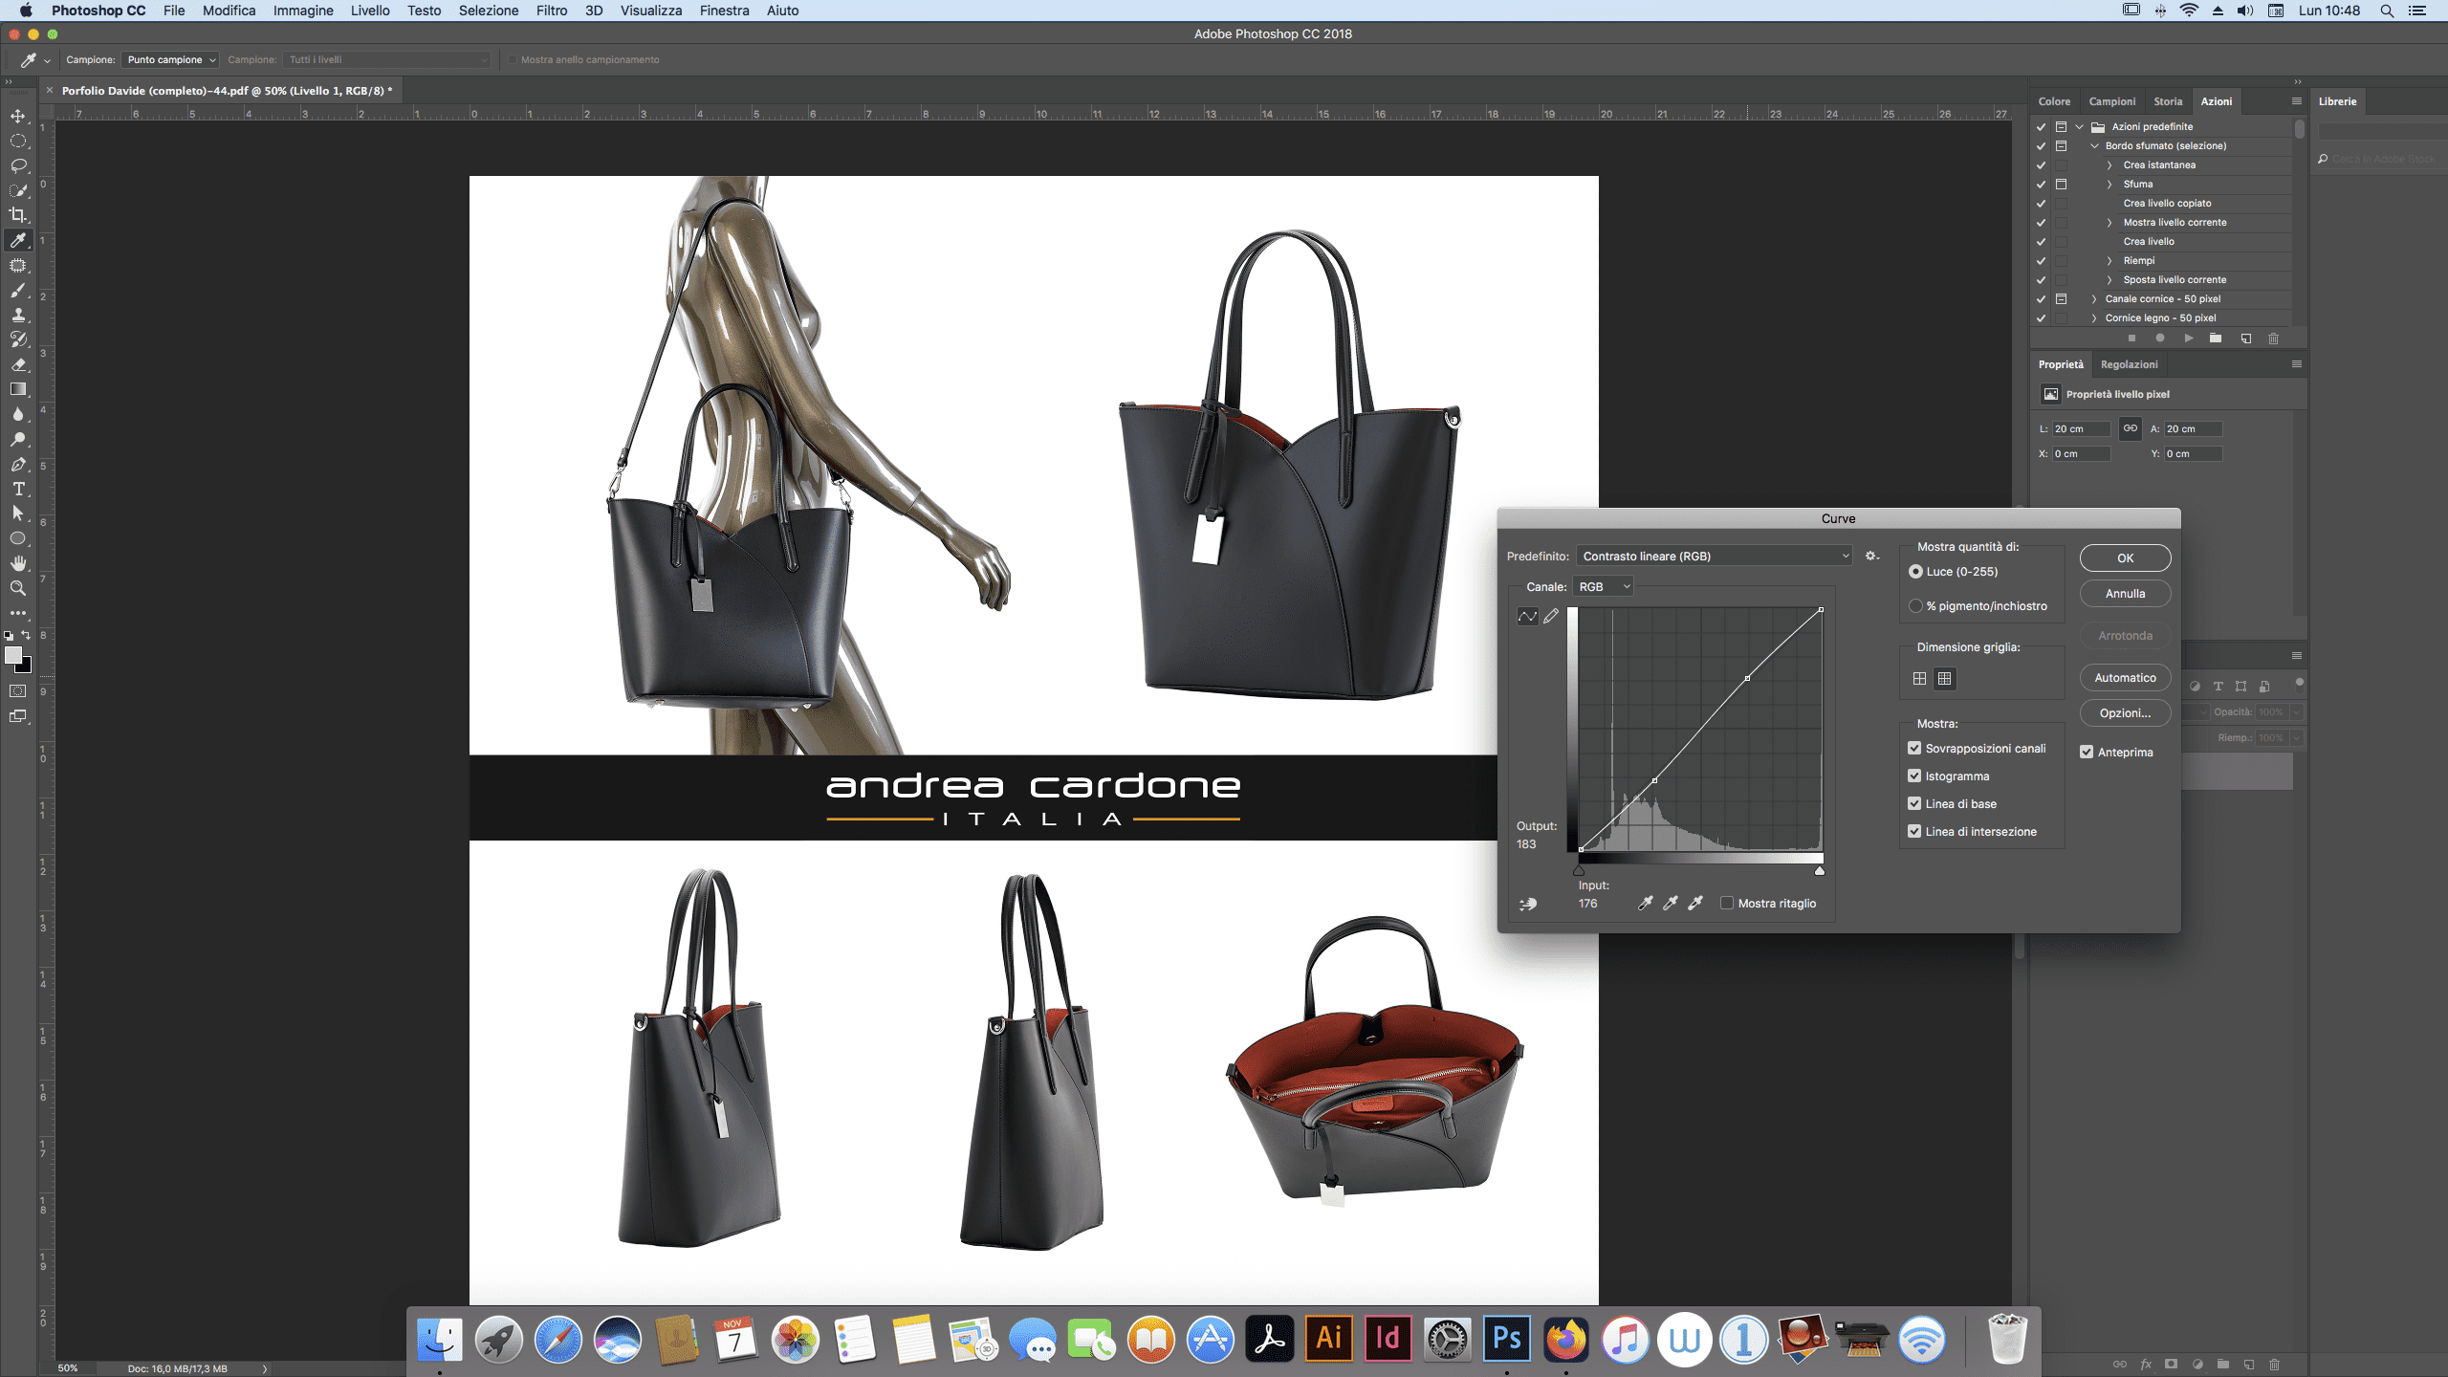
Task: Select the Pen tool
Action: (x=18, y=464)
